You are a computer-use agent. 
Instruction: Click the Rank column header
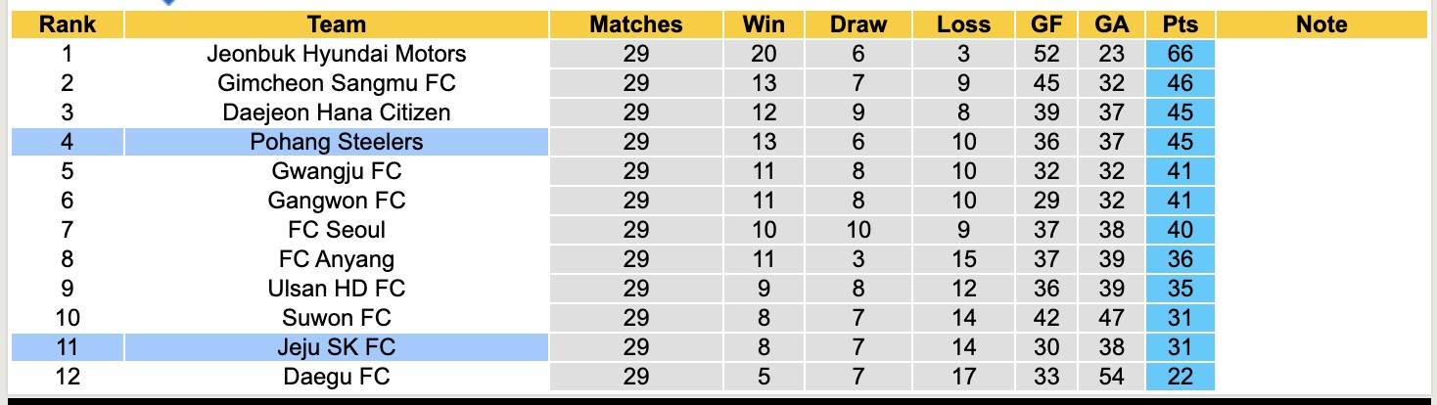(67, 24)
